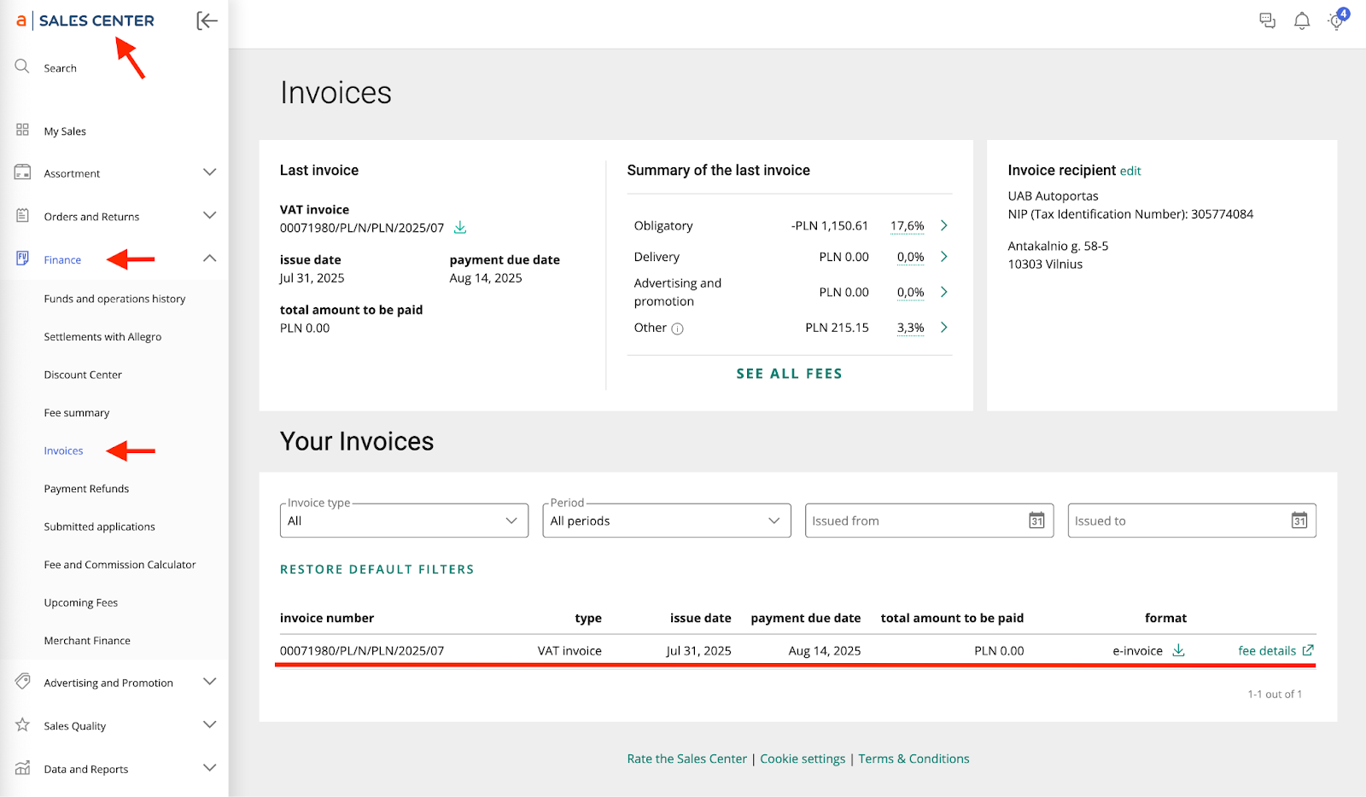
Task: Click the Orders and Returns clipboard icon
Action: click(x=22, y=215)
